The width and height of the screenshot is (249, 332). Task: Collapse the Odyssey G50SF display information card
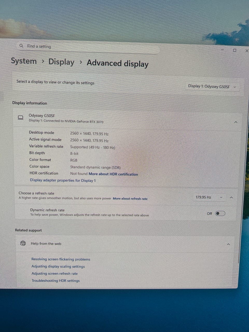(x=236, y=122)
